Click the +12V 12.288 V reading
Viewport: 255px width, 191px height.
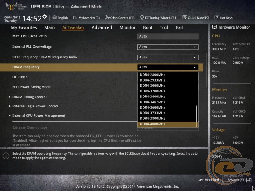click(218, 142)
